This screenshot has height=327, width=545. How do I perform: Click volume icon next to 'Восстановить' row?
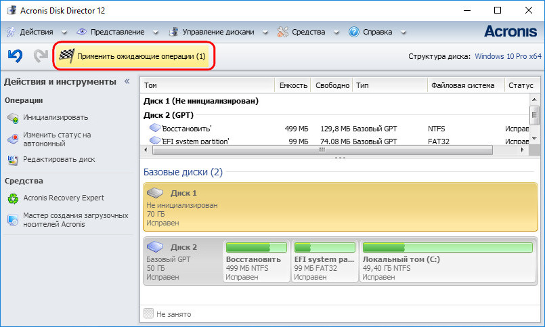[154, 128]
